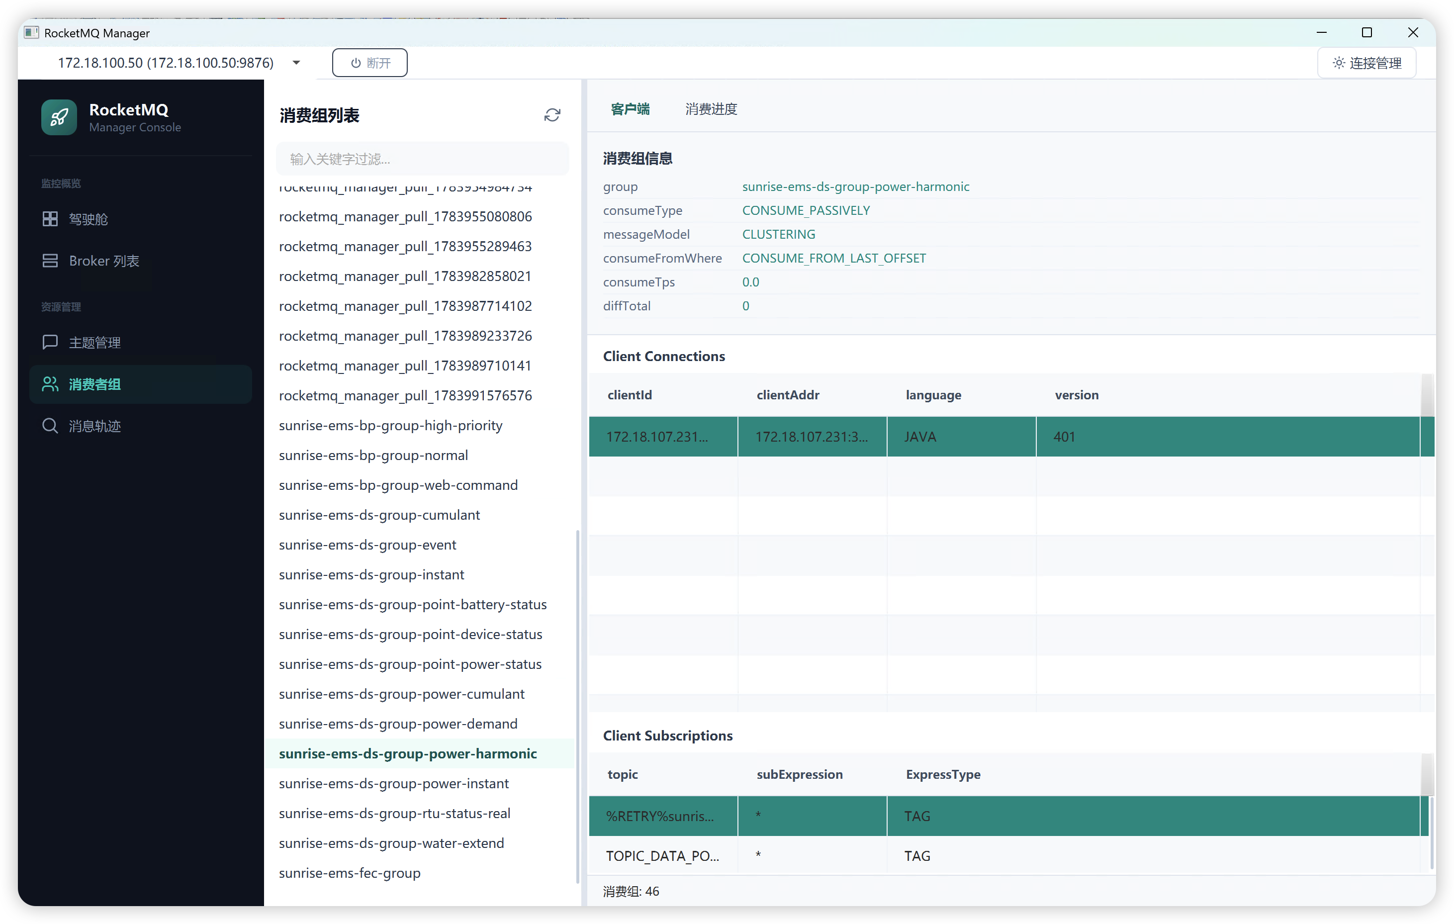This screenshot has width=1454, height=924.
Task: Open 驾驶舱 in the sidebar
Action: pos(141,219)
